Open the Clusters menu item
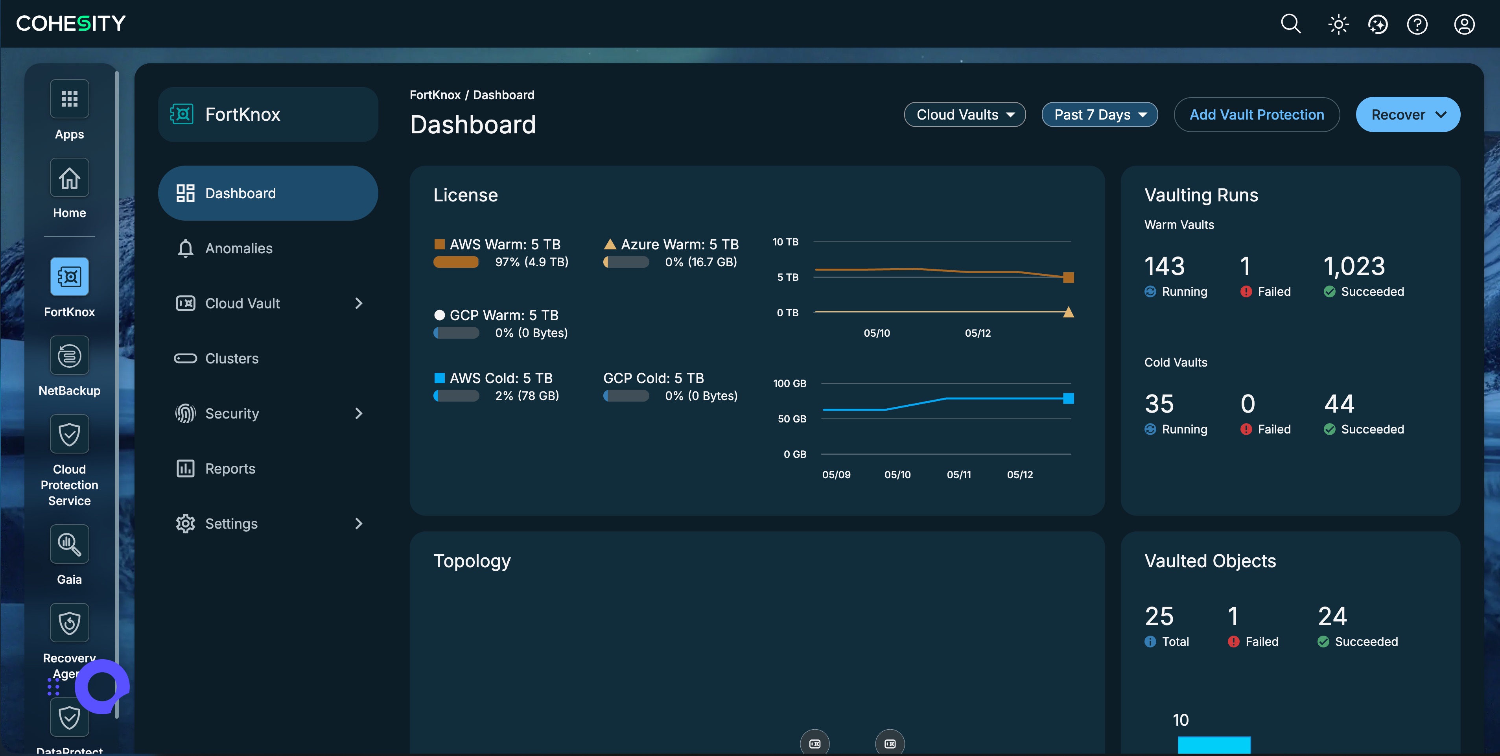This screenshot has height=756, width=1500. (x=268, y=358)
